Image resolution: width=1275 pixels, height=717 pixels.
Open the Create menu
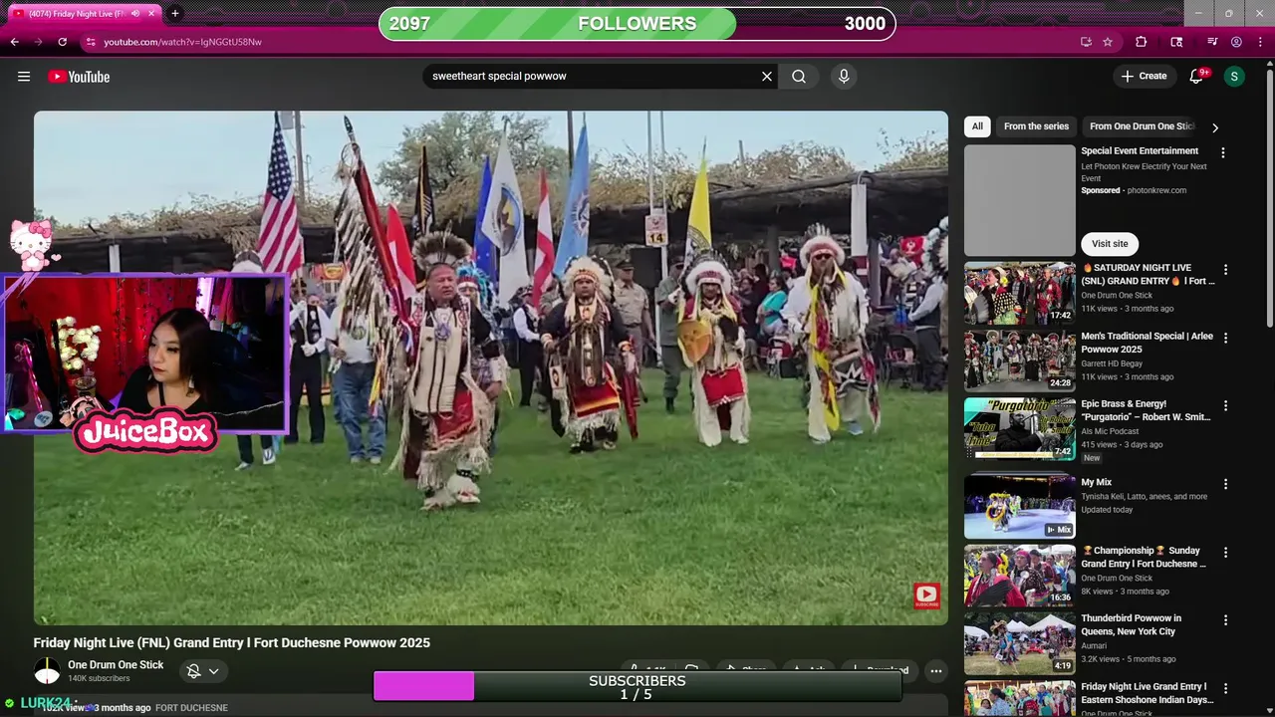(1144, 77)
